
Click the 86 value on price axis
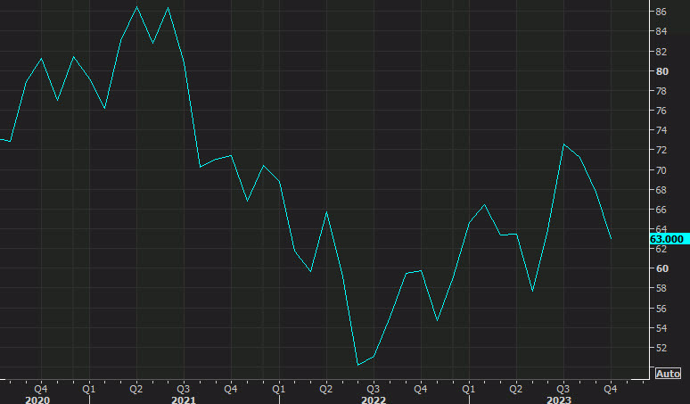click(x=661, y=12)
